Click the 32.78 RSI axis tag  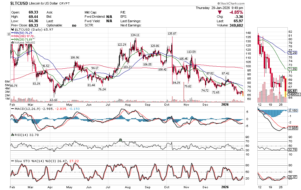click(x=292, y=149)
